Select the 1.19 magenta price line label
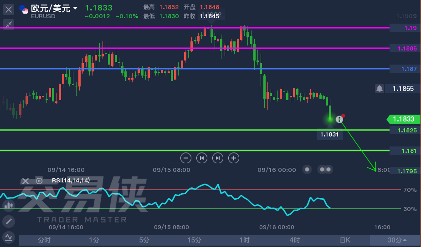 pos(404,28)
